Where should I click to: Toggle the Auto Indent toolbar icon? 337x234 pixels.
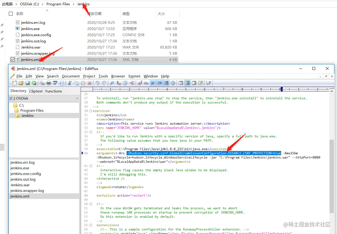pos(160,83)
